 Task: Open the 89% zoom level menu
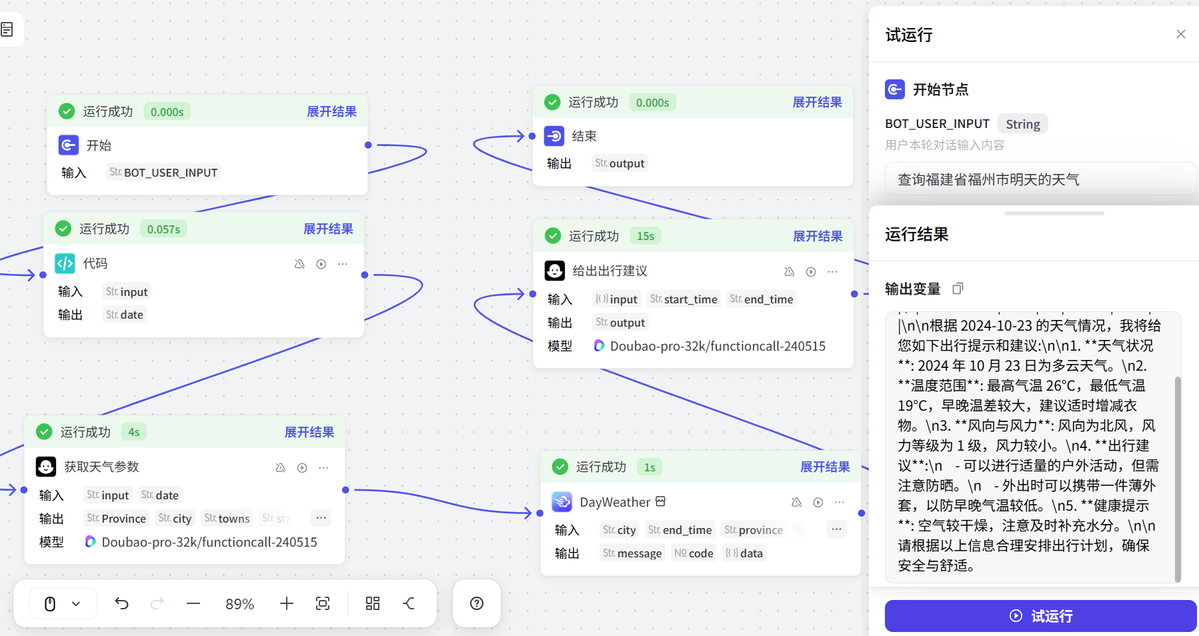tap(240, 603)
